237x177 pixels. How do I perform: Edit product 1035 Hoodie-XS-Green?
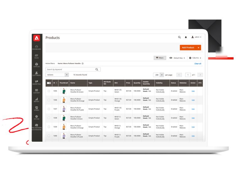(x=193, y=91)
